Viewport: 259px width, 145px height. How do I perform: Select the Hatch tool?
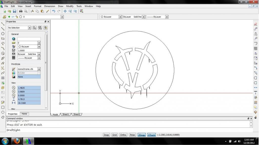[x=3, y=78]
